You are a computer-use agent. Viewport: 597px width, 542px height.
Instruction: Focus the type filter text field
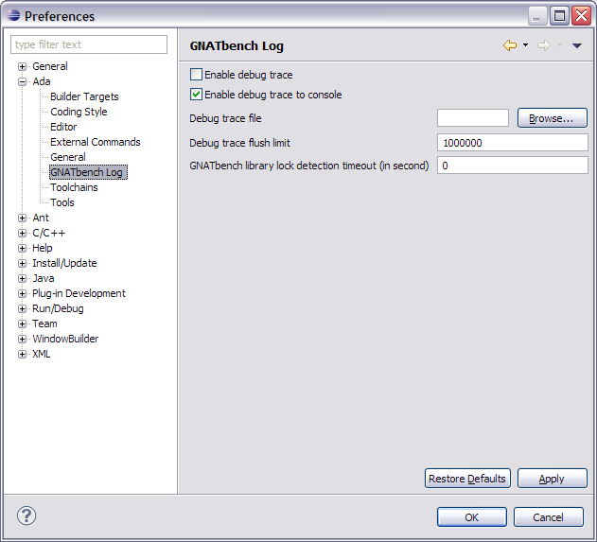[x=89, y=44]
